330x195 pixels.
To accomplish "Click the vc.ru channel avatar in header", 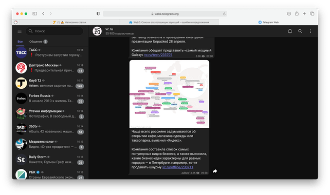I will click(x=97, y=31).
